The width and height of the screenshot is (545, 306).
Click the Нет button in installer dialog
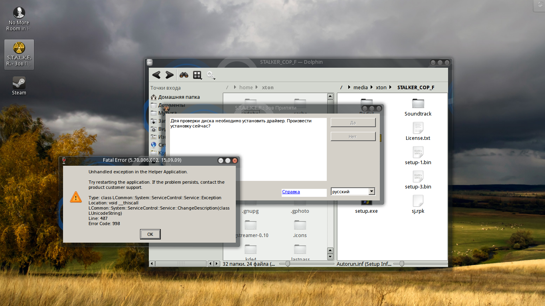click(353, 137)
